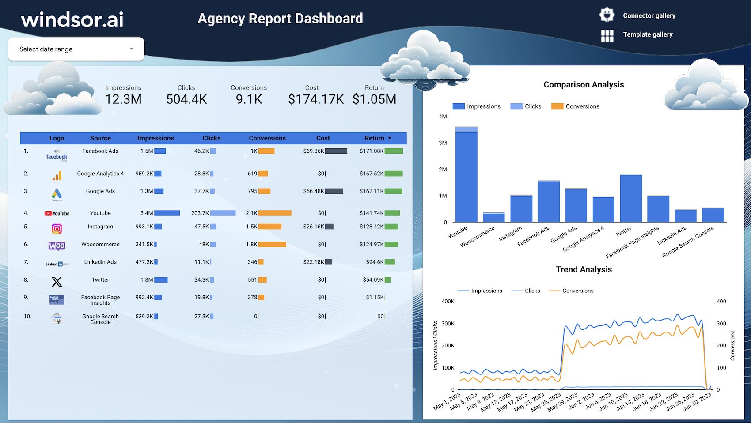Select the LinkedIn Ads source cell
Viewport: 751px width, 423px height.
click(100, 262)
